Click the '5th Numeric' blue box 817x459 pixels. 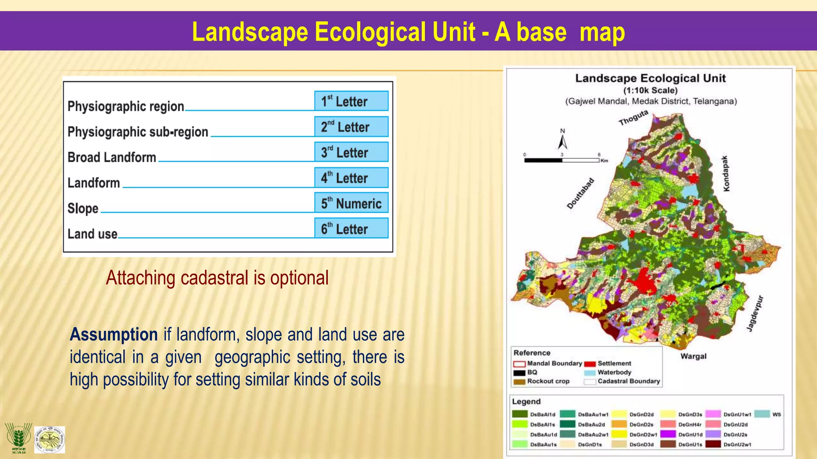(x=351, y=203)
